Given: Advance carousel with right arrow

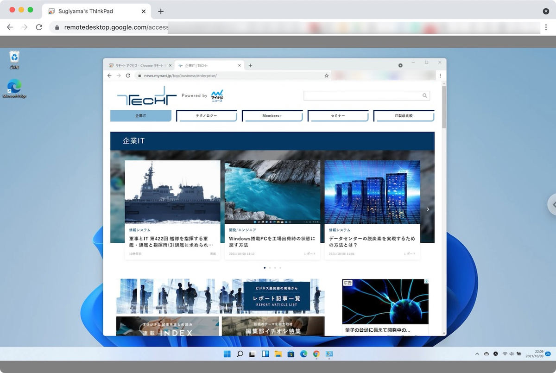Looking at the screenshot, I should (428, 209).
